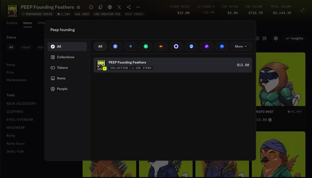
Task: Open the collection website via the globe icon
Action: click(110, 7)
